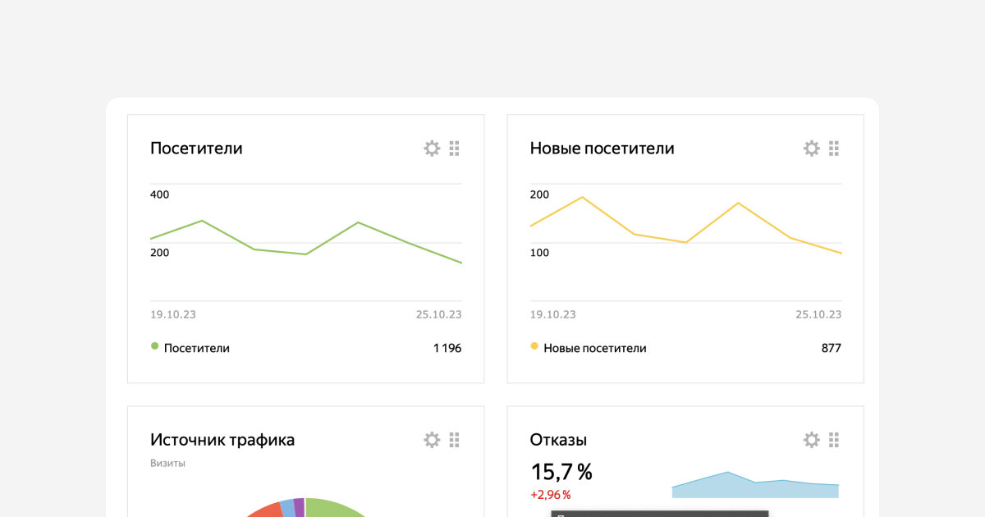The image size is (985, 517).
Task: Open settings gear of Отказы widget
Action: [x=811, y=440]
